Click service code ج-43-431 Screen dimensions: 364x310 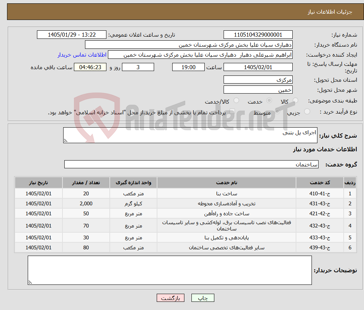pyautogui.click(x=320, y=203)
